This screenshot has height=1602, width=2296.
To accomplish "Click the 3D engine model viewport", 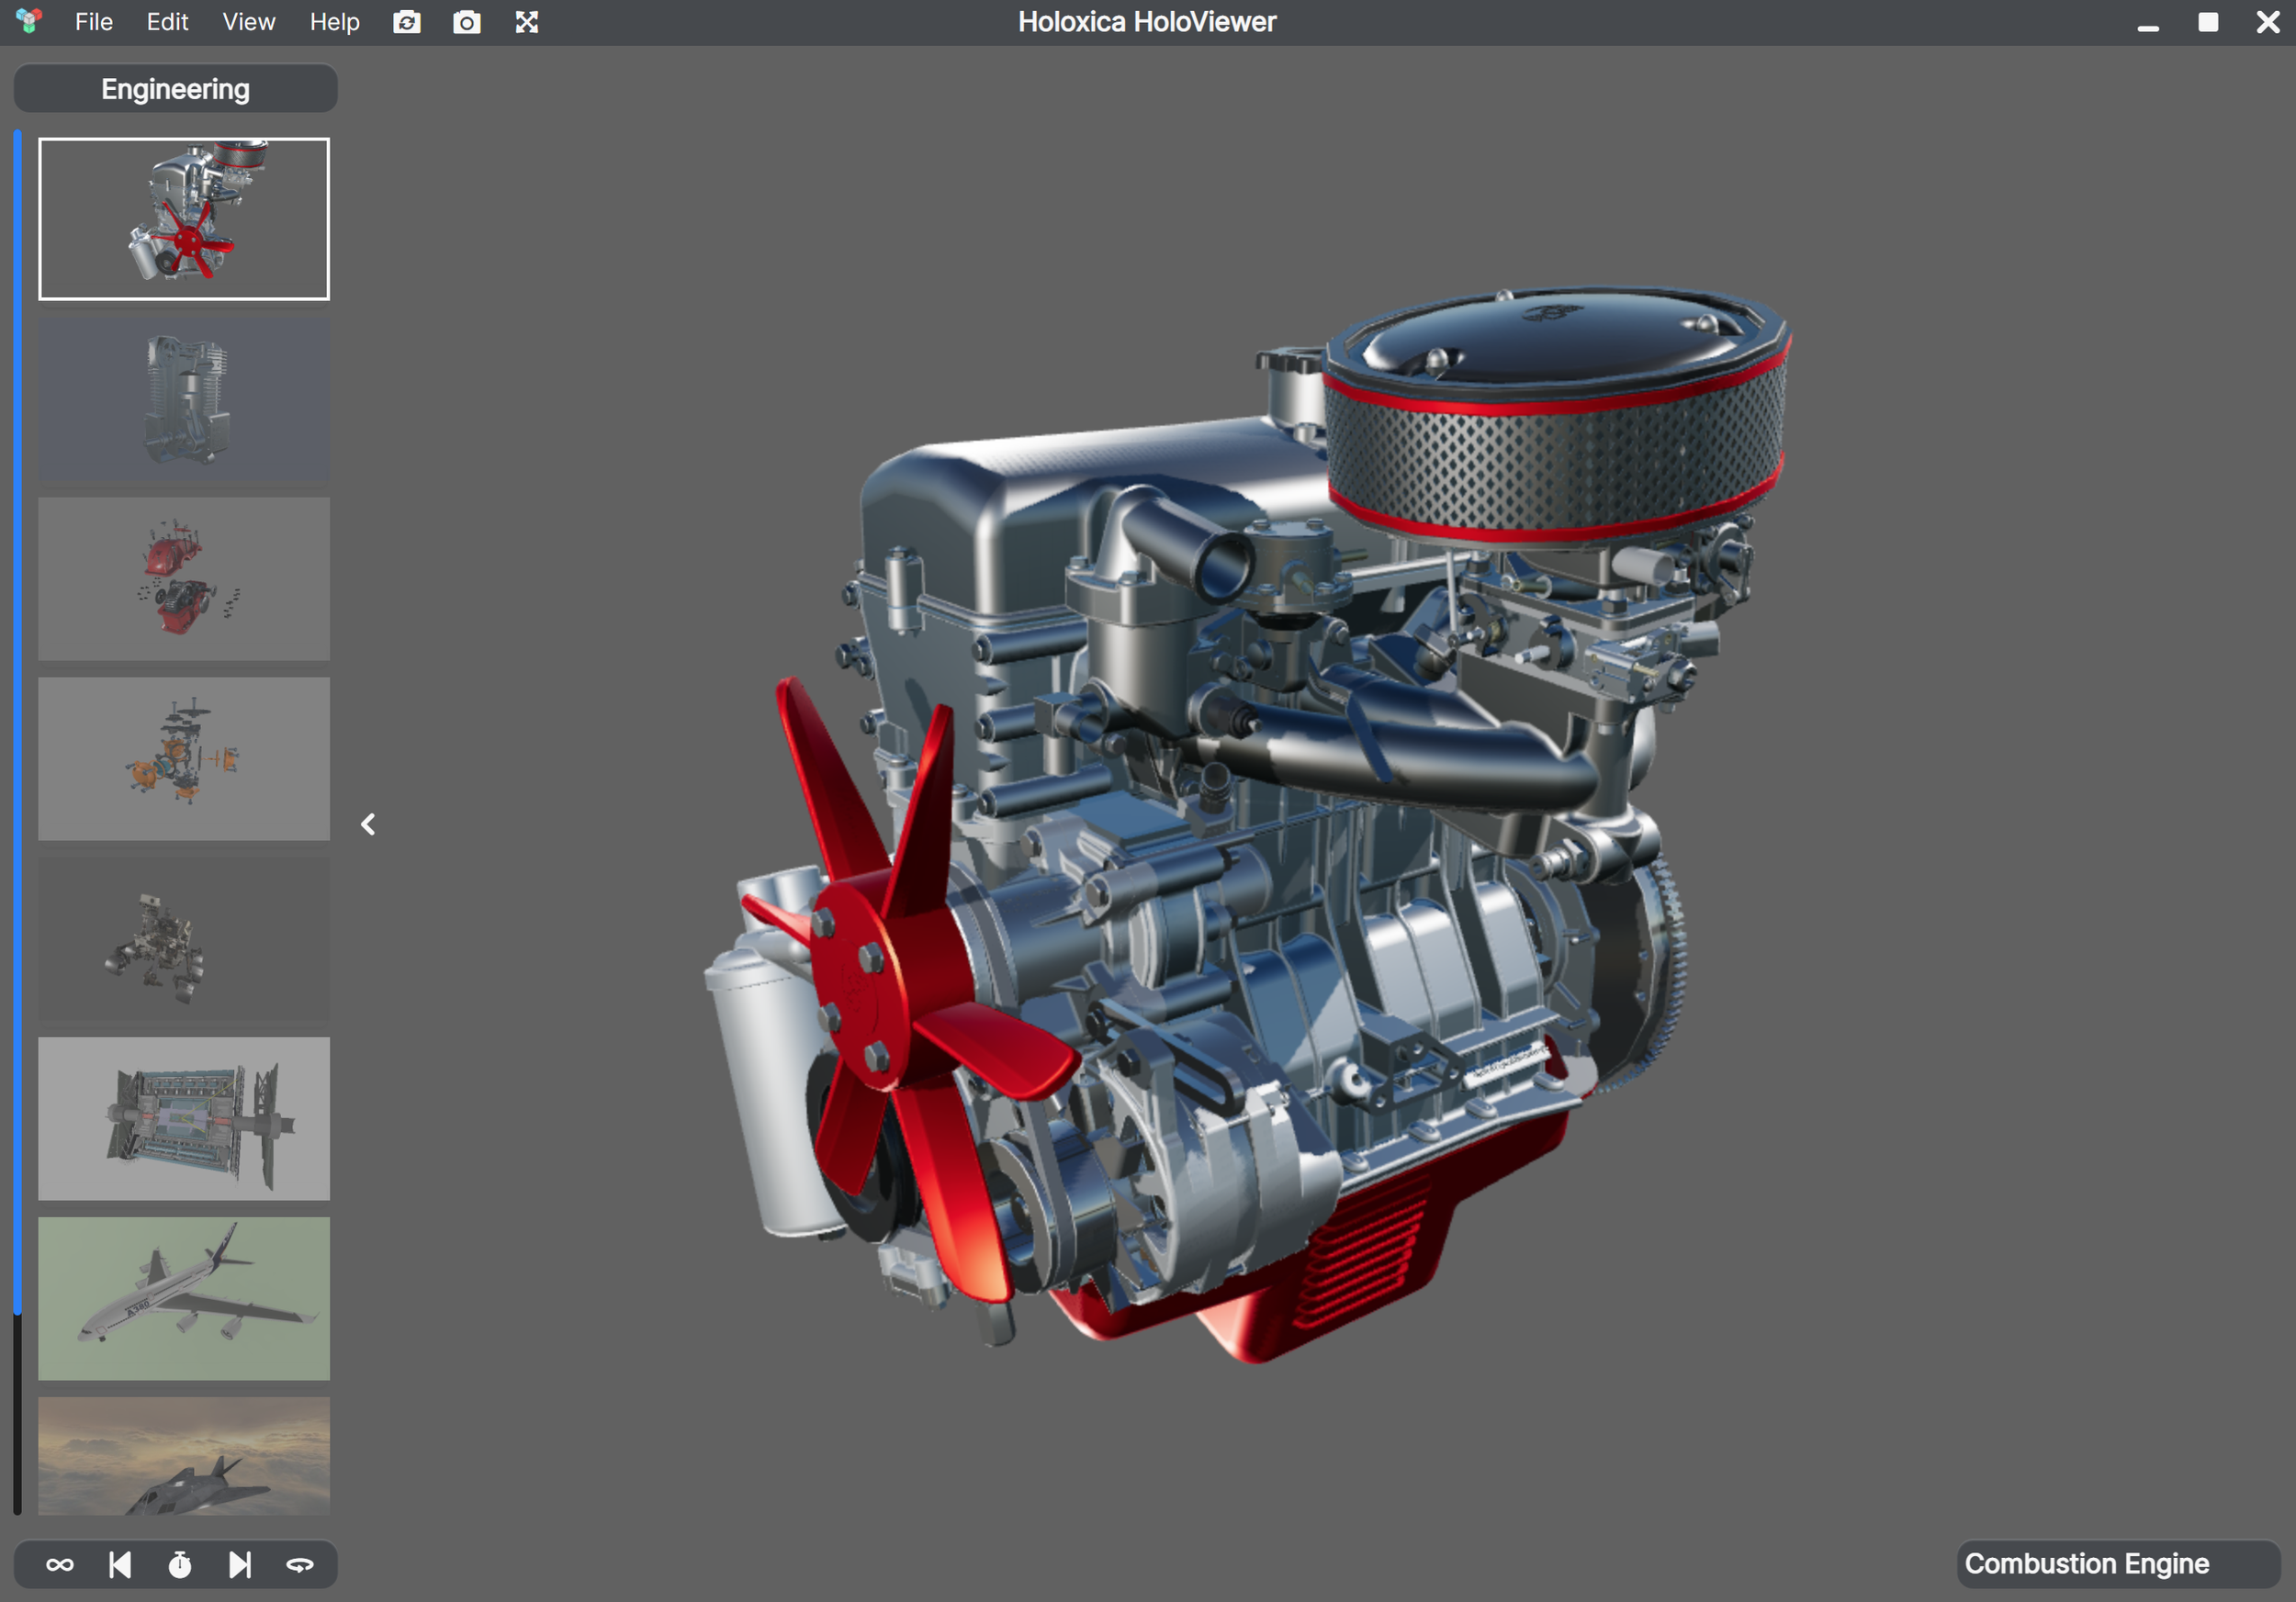I will pyautogui.click(x=1246, y=825).
